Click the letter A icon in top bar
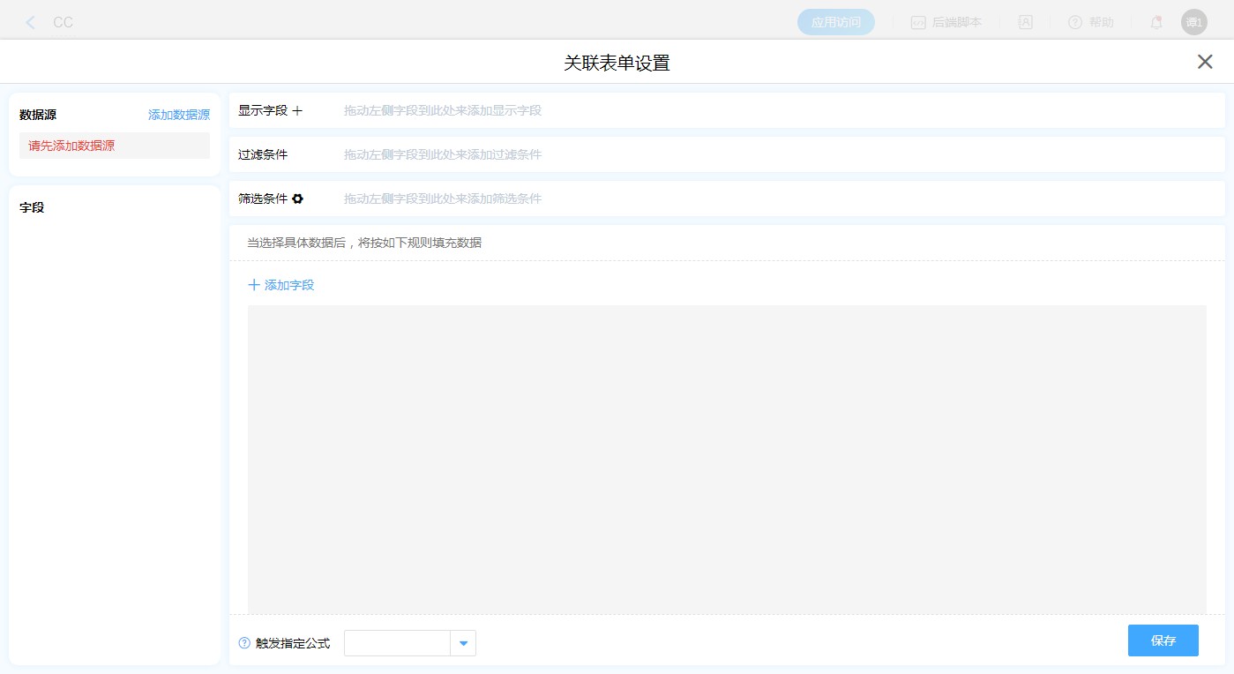The width and height of the screenshot is (1234, 674). [x=1025, y=23]
